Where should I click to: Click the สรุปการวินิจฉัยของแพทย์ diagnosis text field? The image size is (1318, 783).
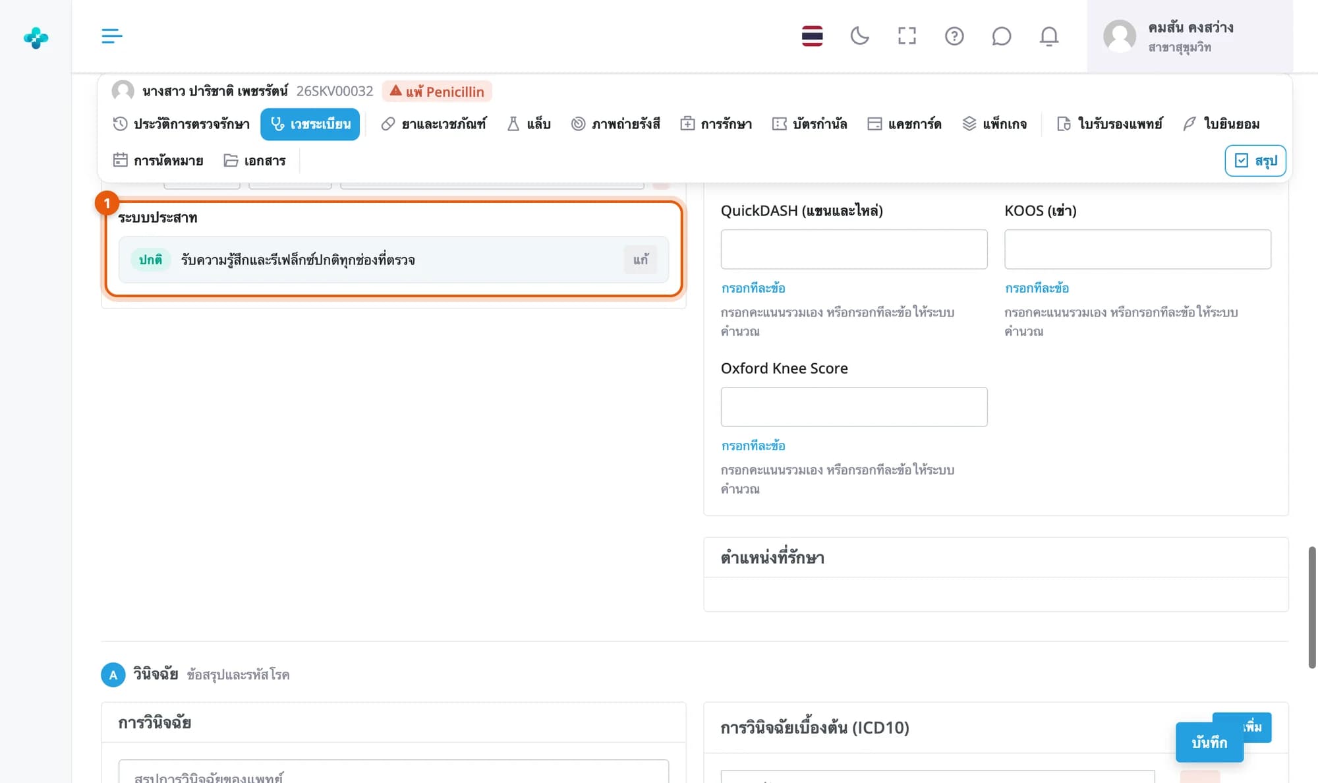pos(393,772)
